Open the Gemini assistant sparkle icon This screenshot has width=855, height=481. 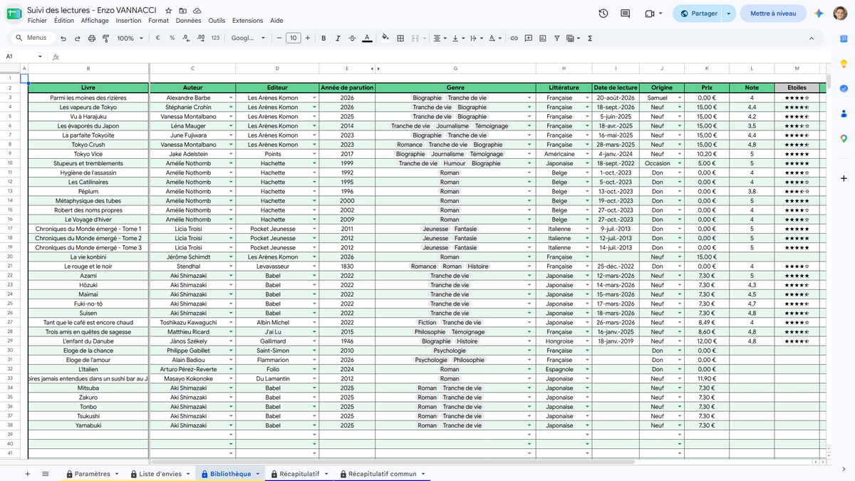click(x=819, y=14)
